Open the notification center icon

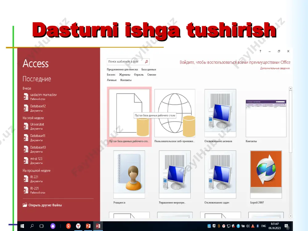coord(286,226)
